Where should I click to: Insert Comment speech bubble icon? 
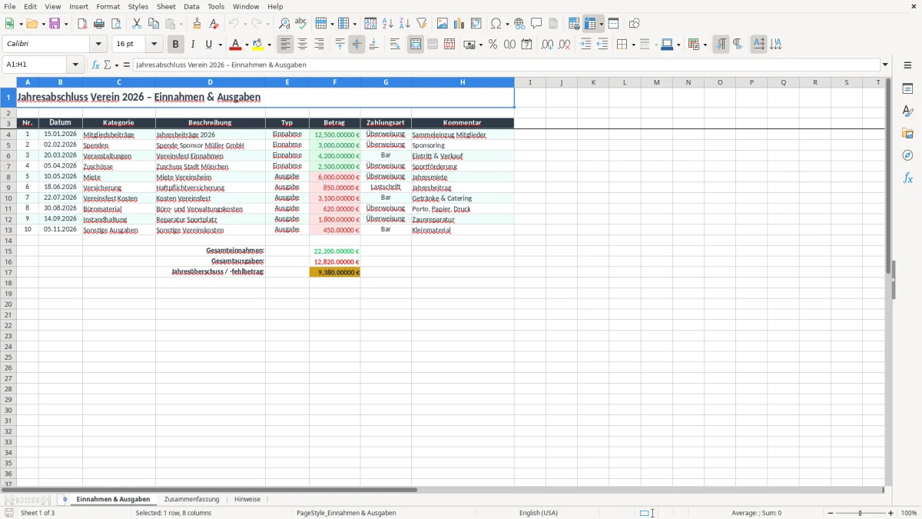[536, 24]
